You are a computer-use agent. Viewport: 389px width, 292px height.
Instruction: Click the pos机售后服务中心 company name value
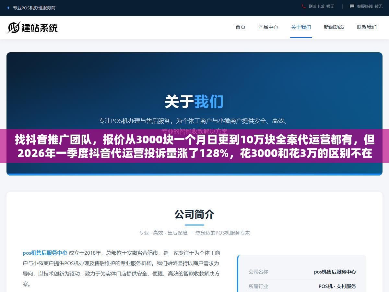coord(335,272)
